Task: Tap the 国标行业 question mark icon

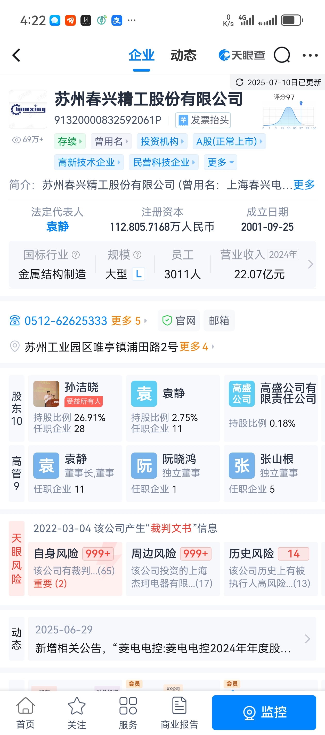Action: click(x=76, y=255)
